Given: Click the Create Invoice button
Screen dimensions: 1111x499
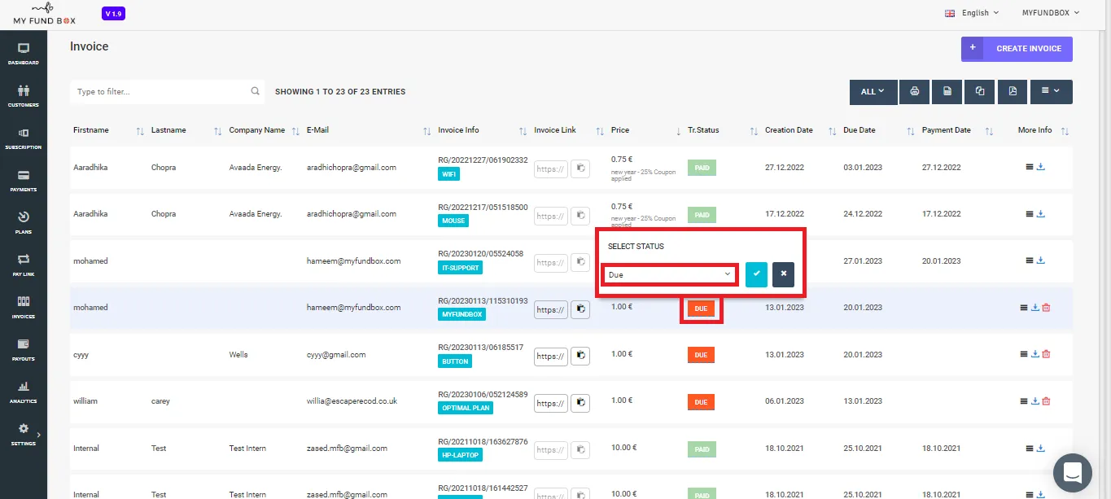Looking at the screenshot, I should 1017,49.
